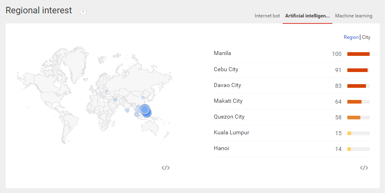The image size is (385, 193).
Task: Click the orange bar next to Quezon City
Action: 353,118
